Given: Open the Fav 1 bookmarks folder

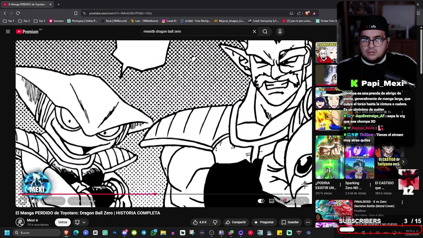Looking at the screenshot, I should pos(9,21).
